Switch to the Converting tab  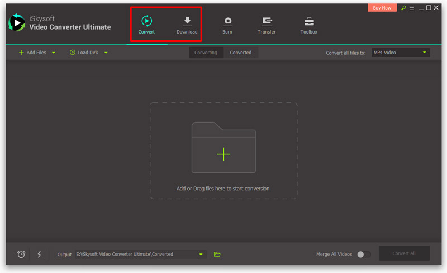[x=206, y=53]
